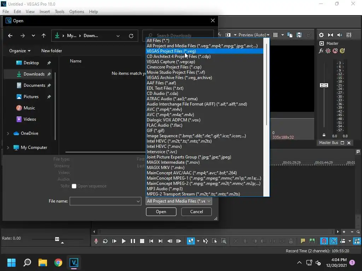Click the Insert Marker icon
Screen dimensions: 362x271
point(303,241)
